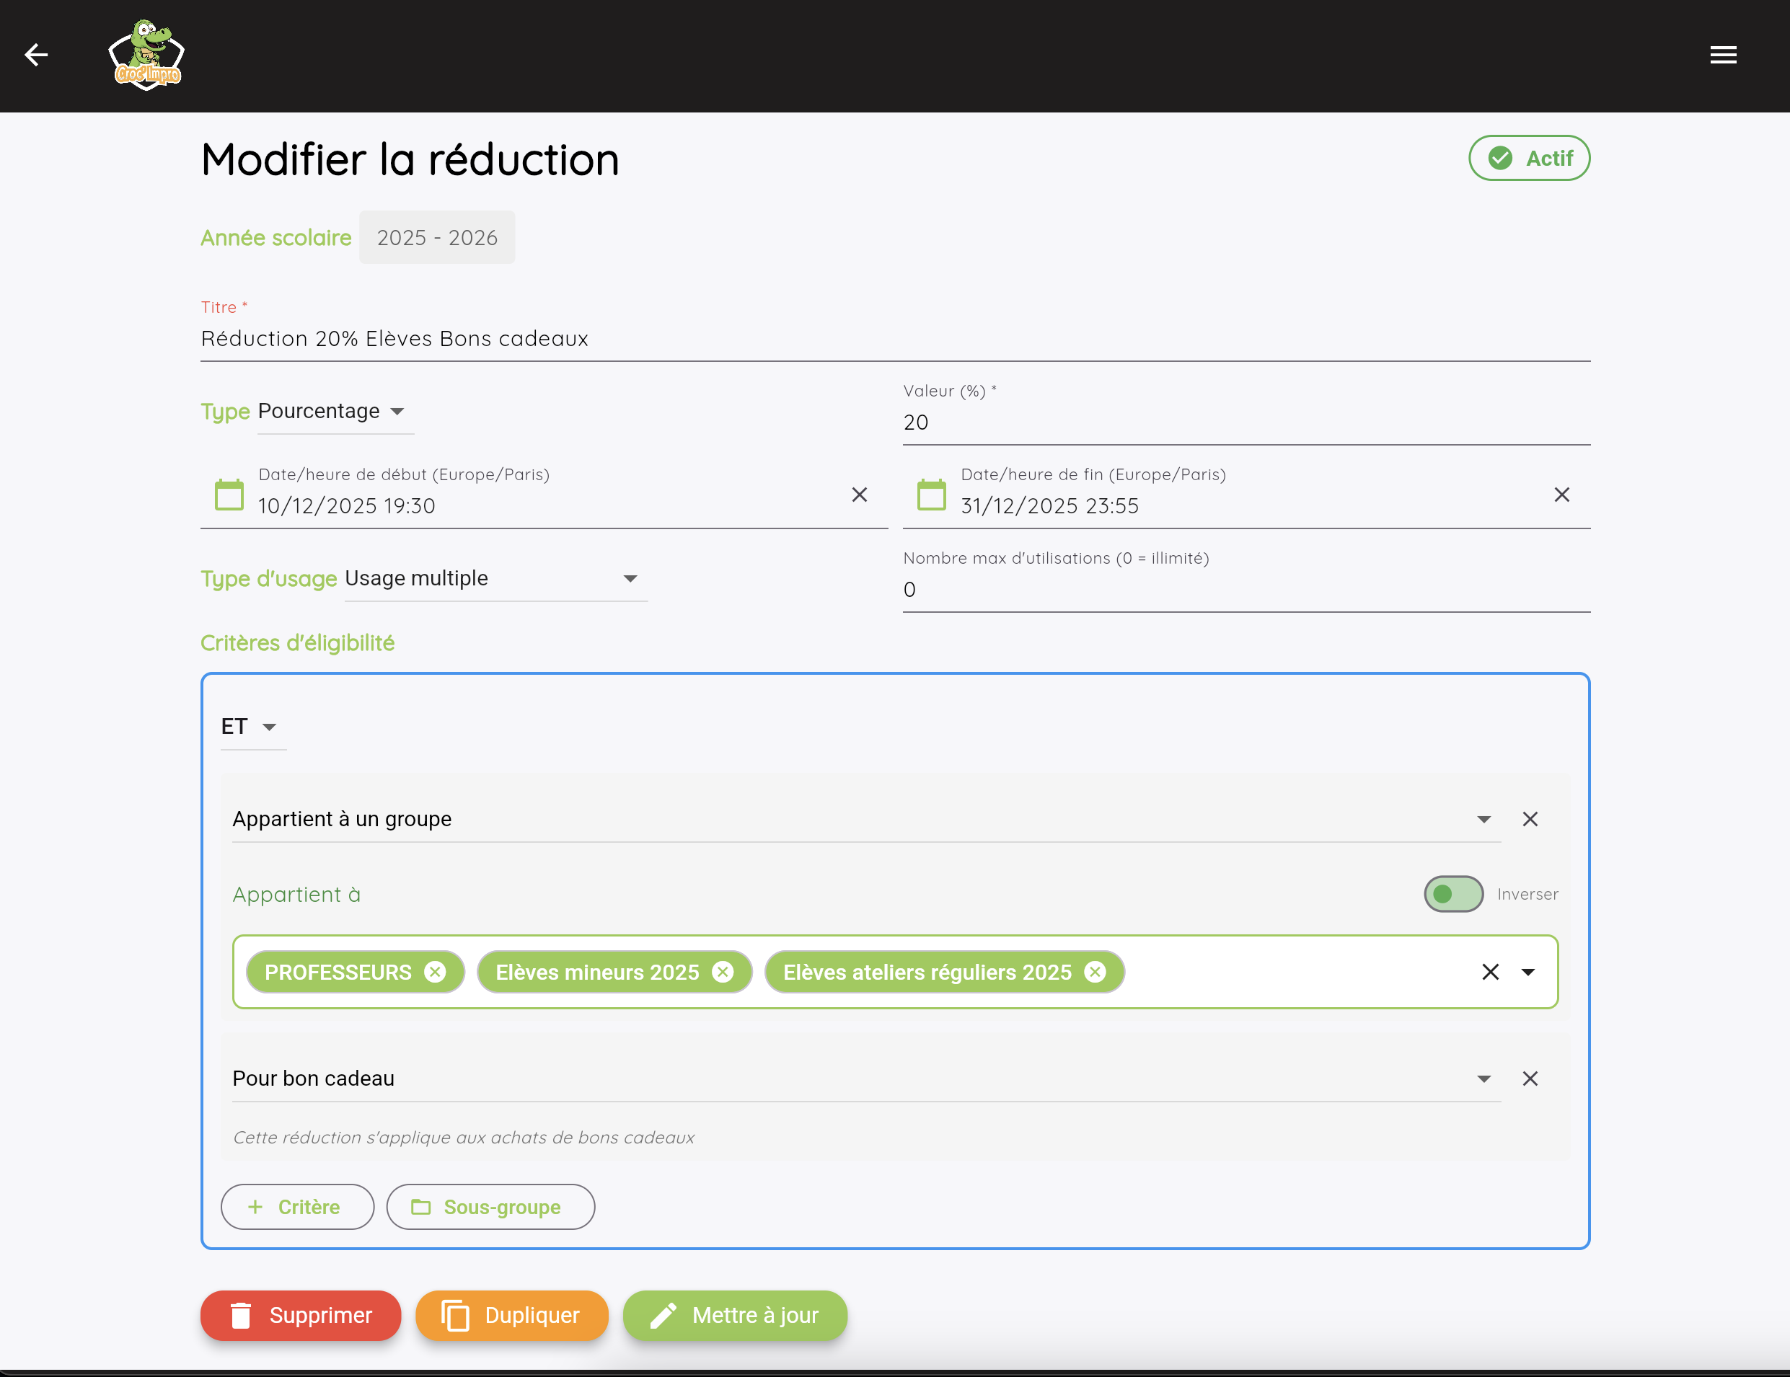Remove the Elèves mineurs 2025 chip
The height and width of the screenshot is (1377, 1790).
click(722, 972)
